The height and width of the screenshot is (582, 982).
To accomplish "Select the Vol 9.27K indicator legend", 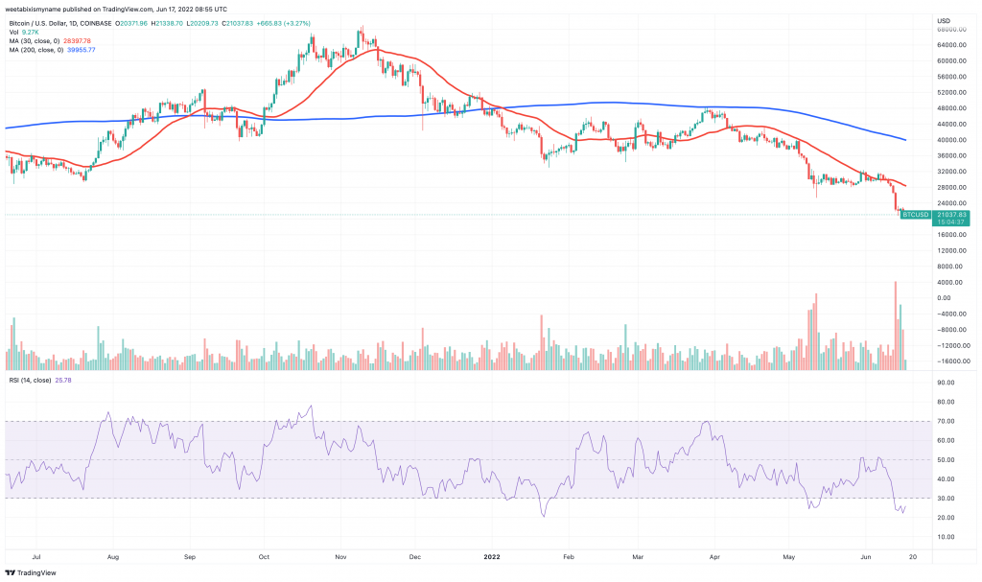I will click(24, 33).
